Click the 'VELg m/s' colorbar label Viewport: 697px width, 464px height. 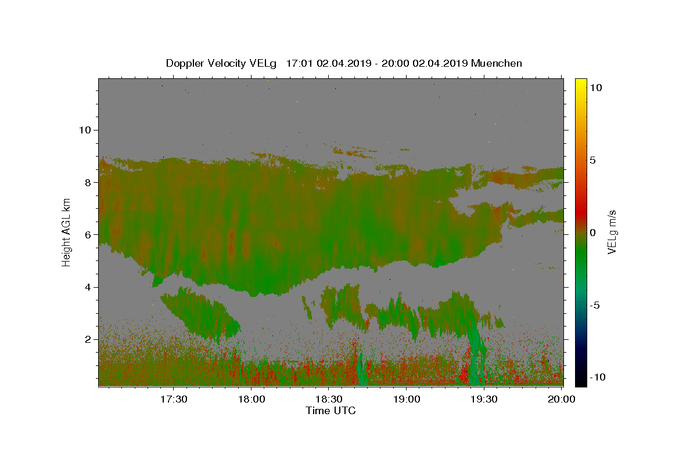tap(612, 232)
